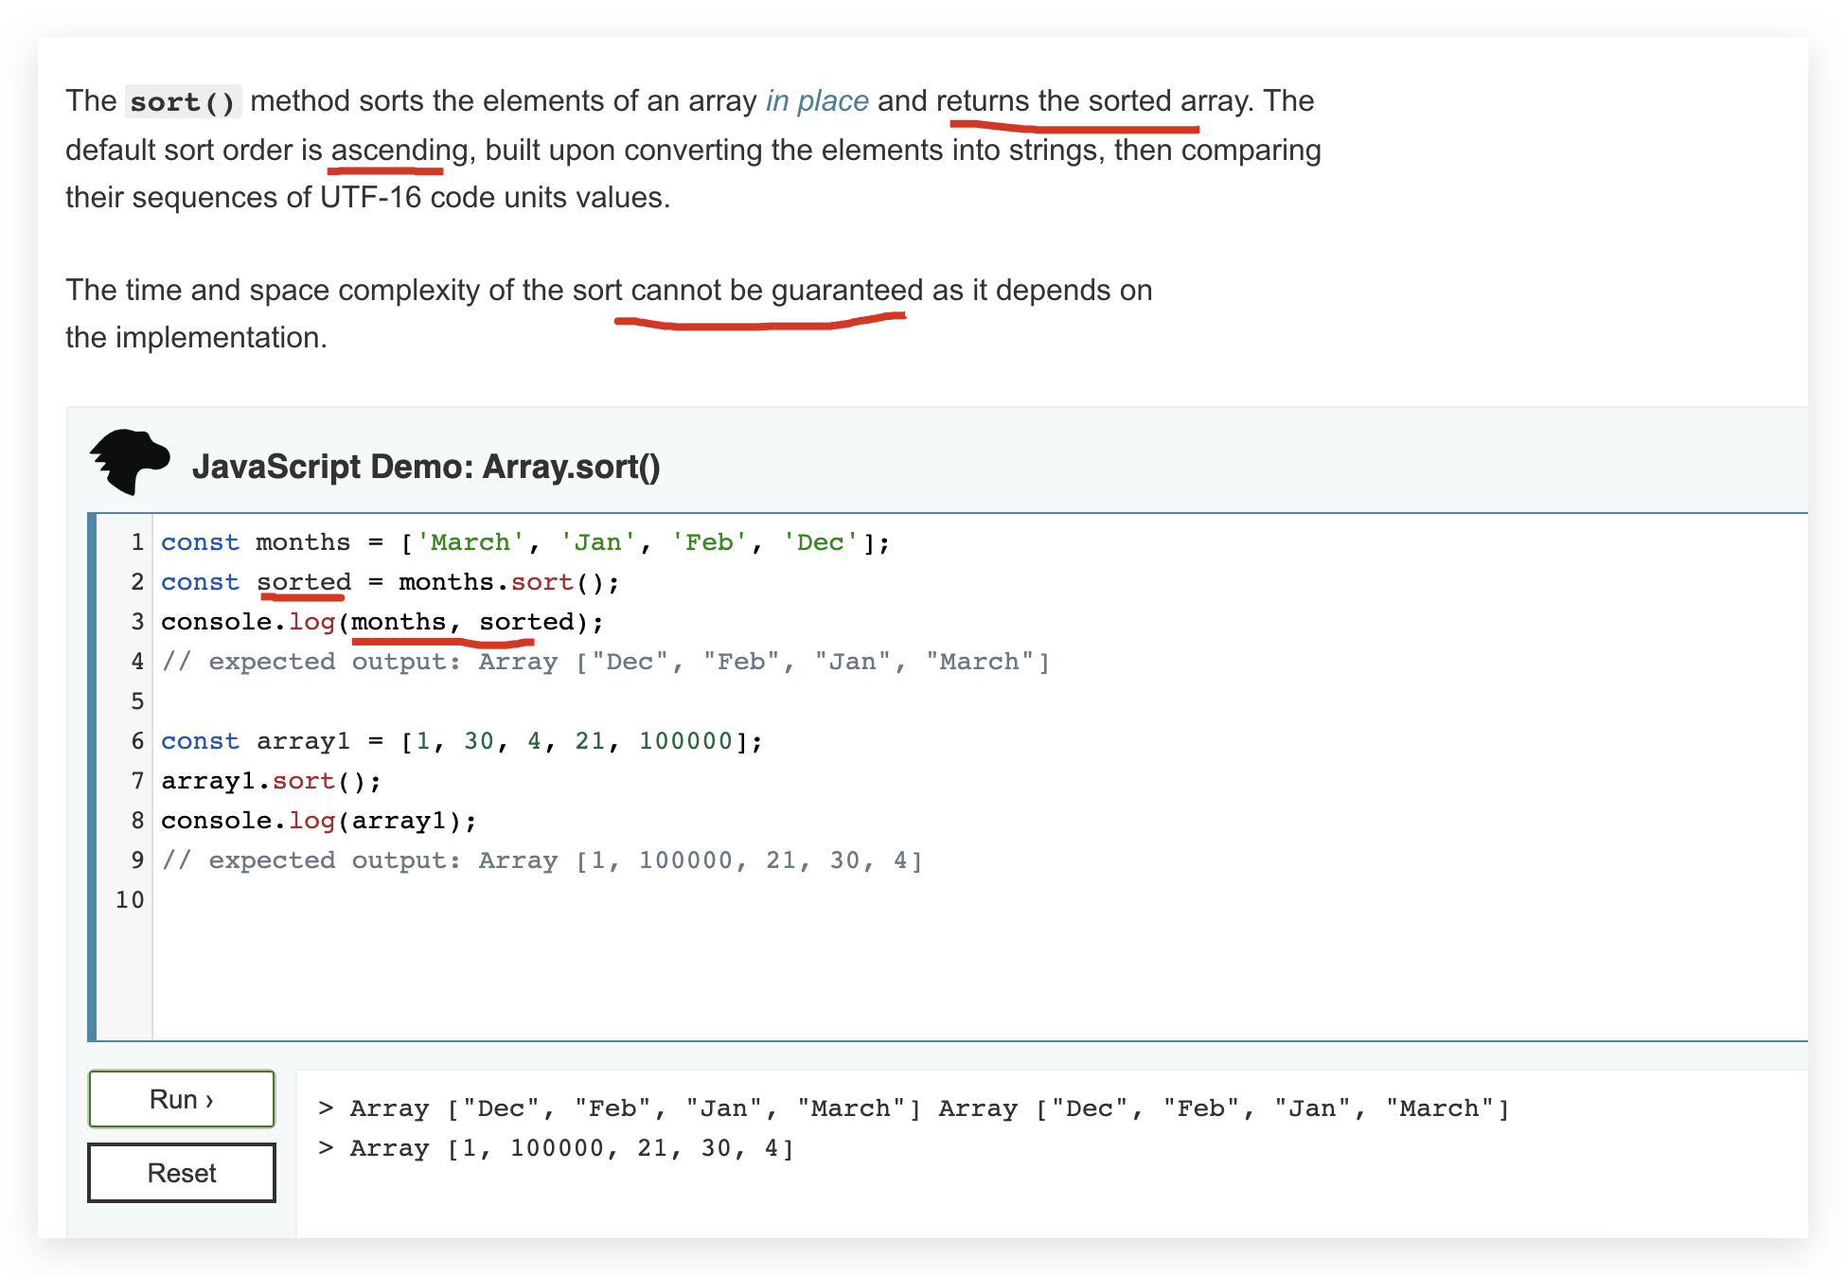Click the word 'ascending' in the description
Screen dimensions: 1846x1276
tap(399, 150)
